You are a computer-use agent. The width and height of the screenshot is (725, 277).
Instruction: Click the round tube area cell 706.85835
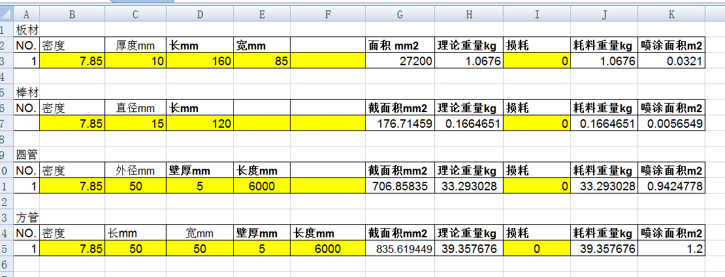pos(399,186)
